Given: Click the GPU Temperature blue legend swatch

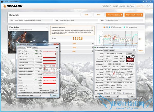Looking at the screenshot, I should [110, 27].
